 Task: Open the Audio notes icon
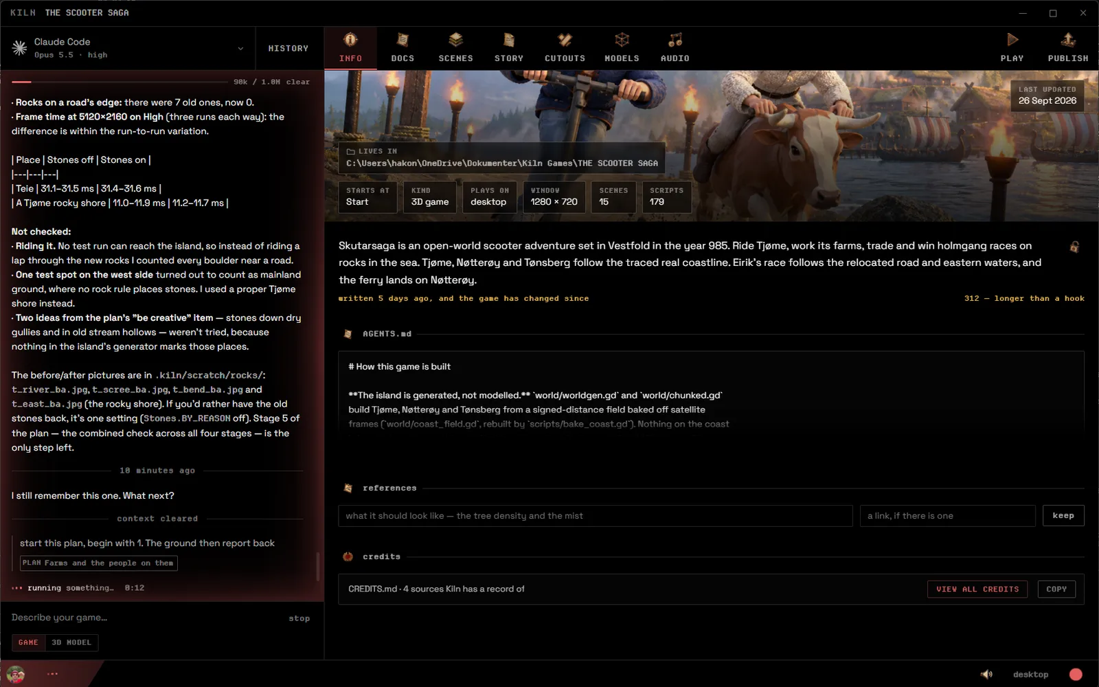click(x=675, y=40)
